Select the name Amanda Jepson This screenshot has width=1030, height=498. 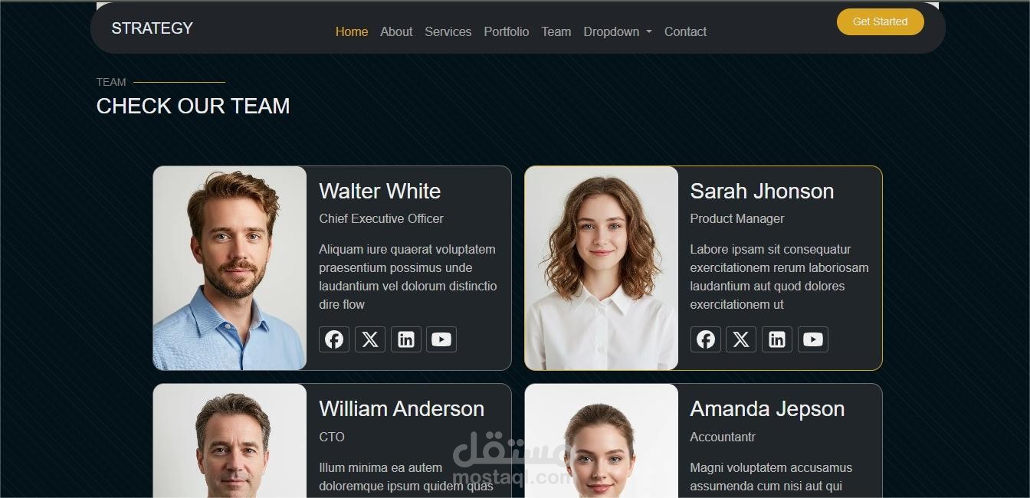point(767,409)
